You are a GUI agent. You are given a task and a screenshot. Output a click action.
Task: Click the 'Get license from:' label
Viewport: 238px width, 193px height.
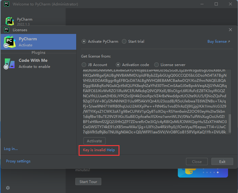96,56
